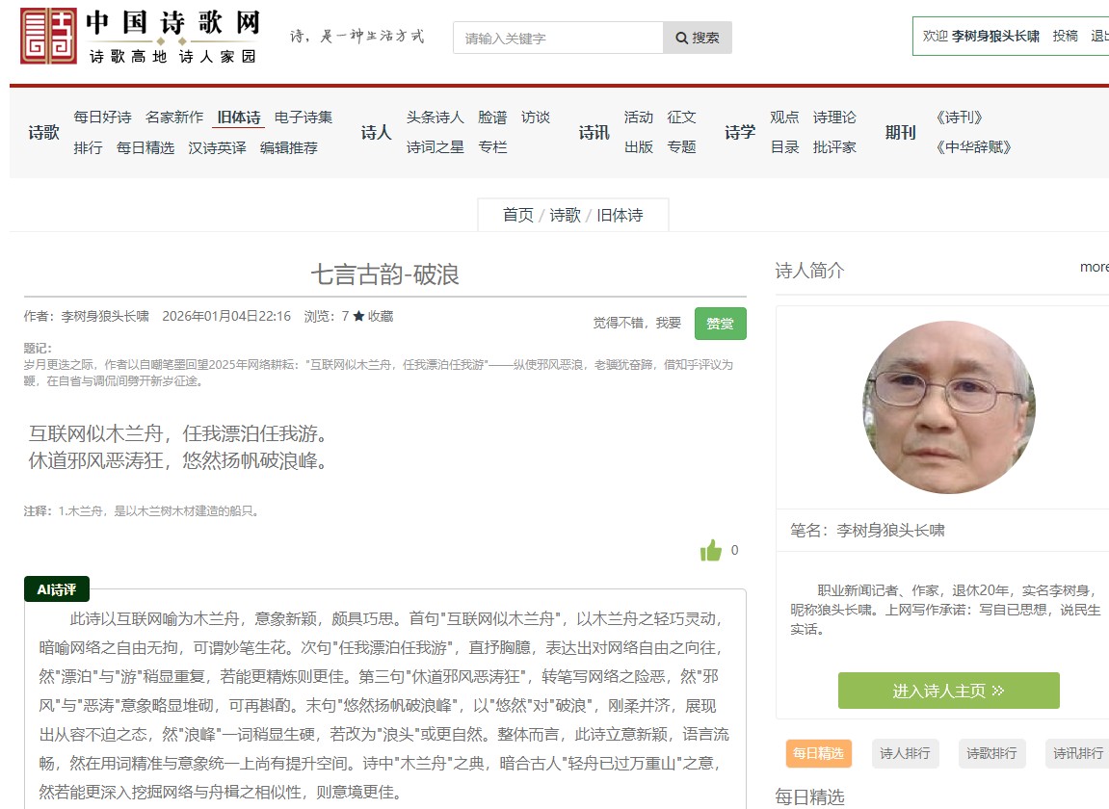The width and height of the screenshot is (1109, 809).
Task: Select the 旧体诗 menu item
Action: tap(239, 117)
